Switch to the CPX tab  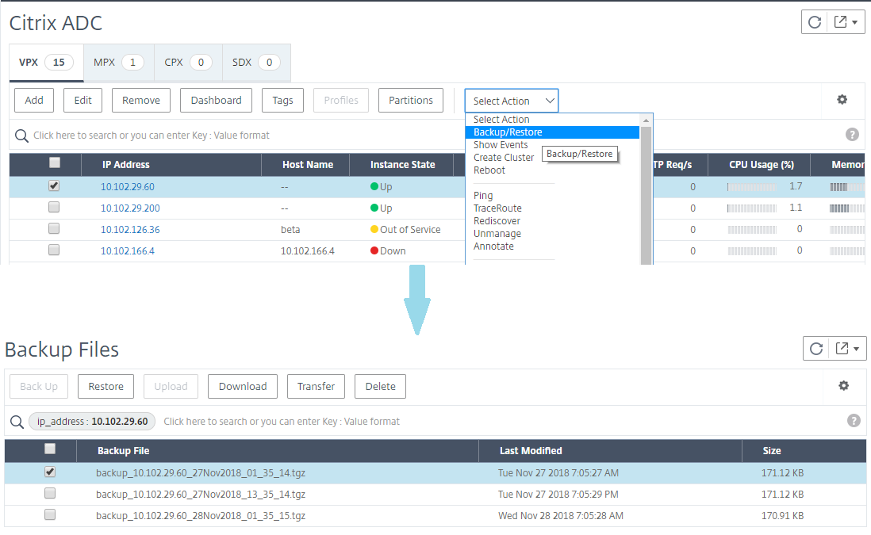pos(188,62)
